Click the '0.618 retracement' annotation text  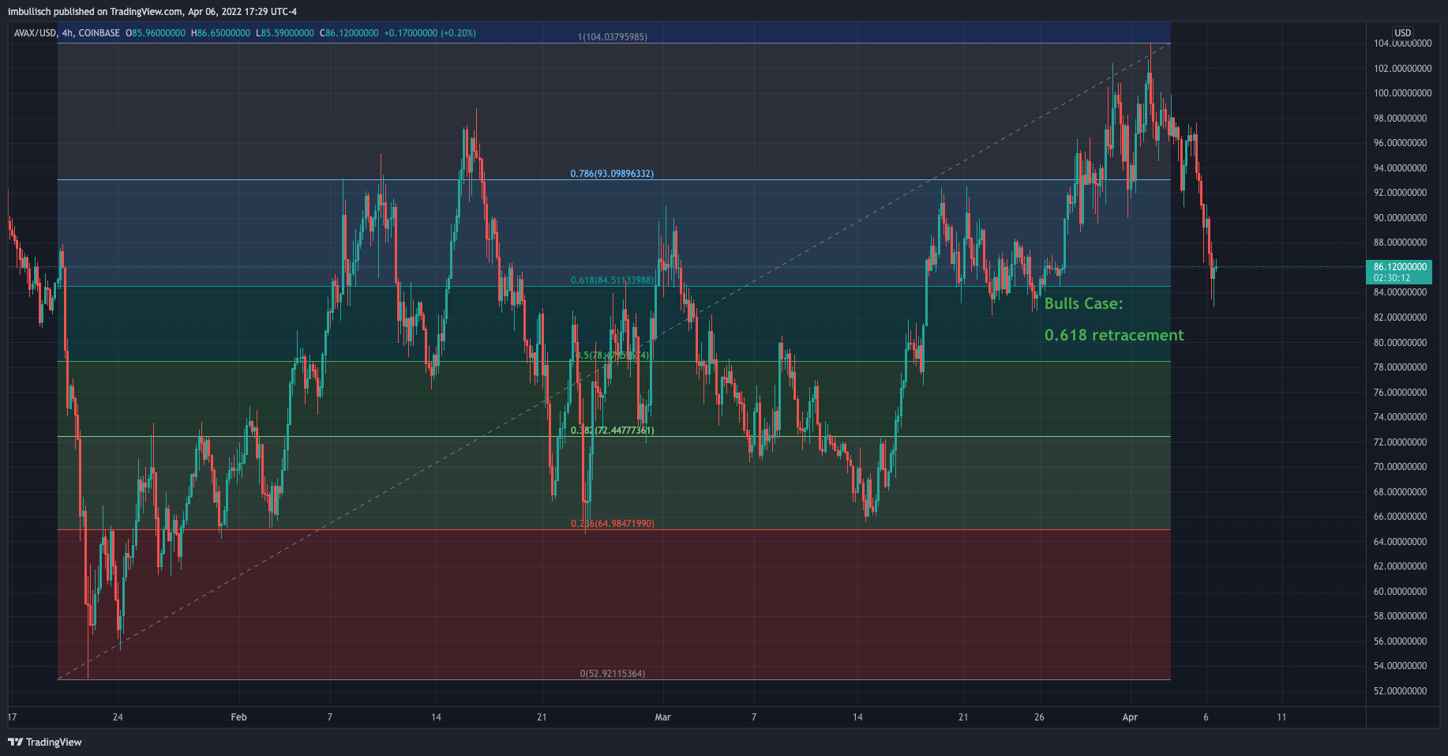click(x=1114, y=335)
